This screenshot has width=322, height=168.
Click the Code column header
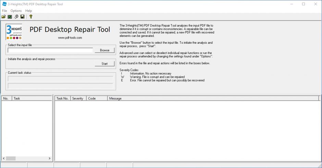97,98
